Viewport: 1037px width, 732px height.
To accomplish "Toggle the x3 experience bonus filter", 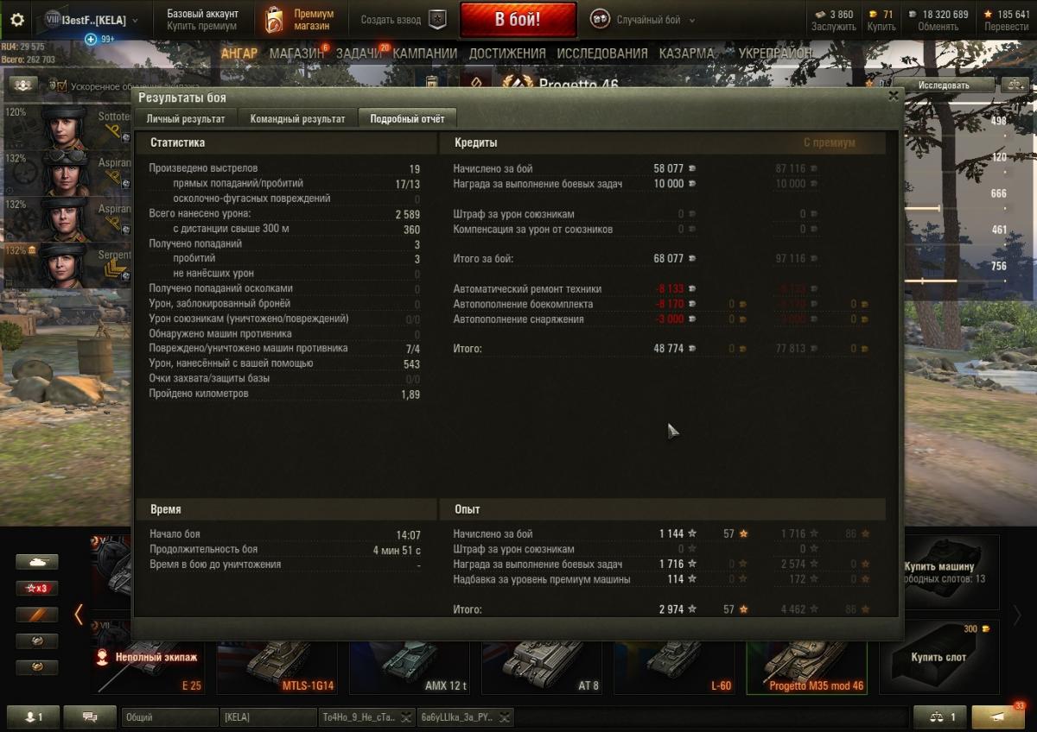I will click(x=37, y=589).
